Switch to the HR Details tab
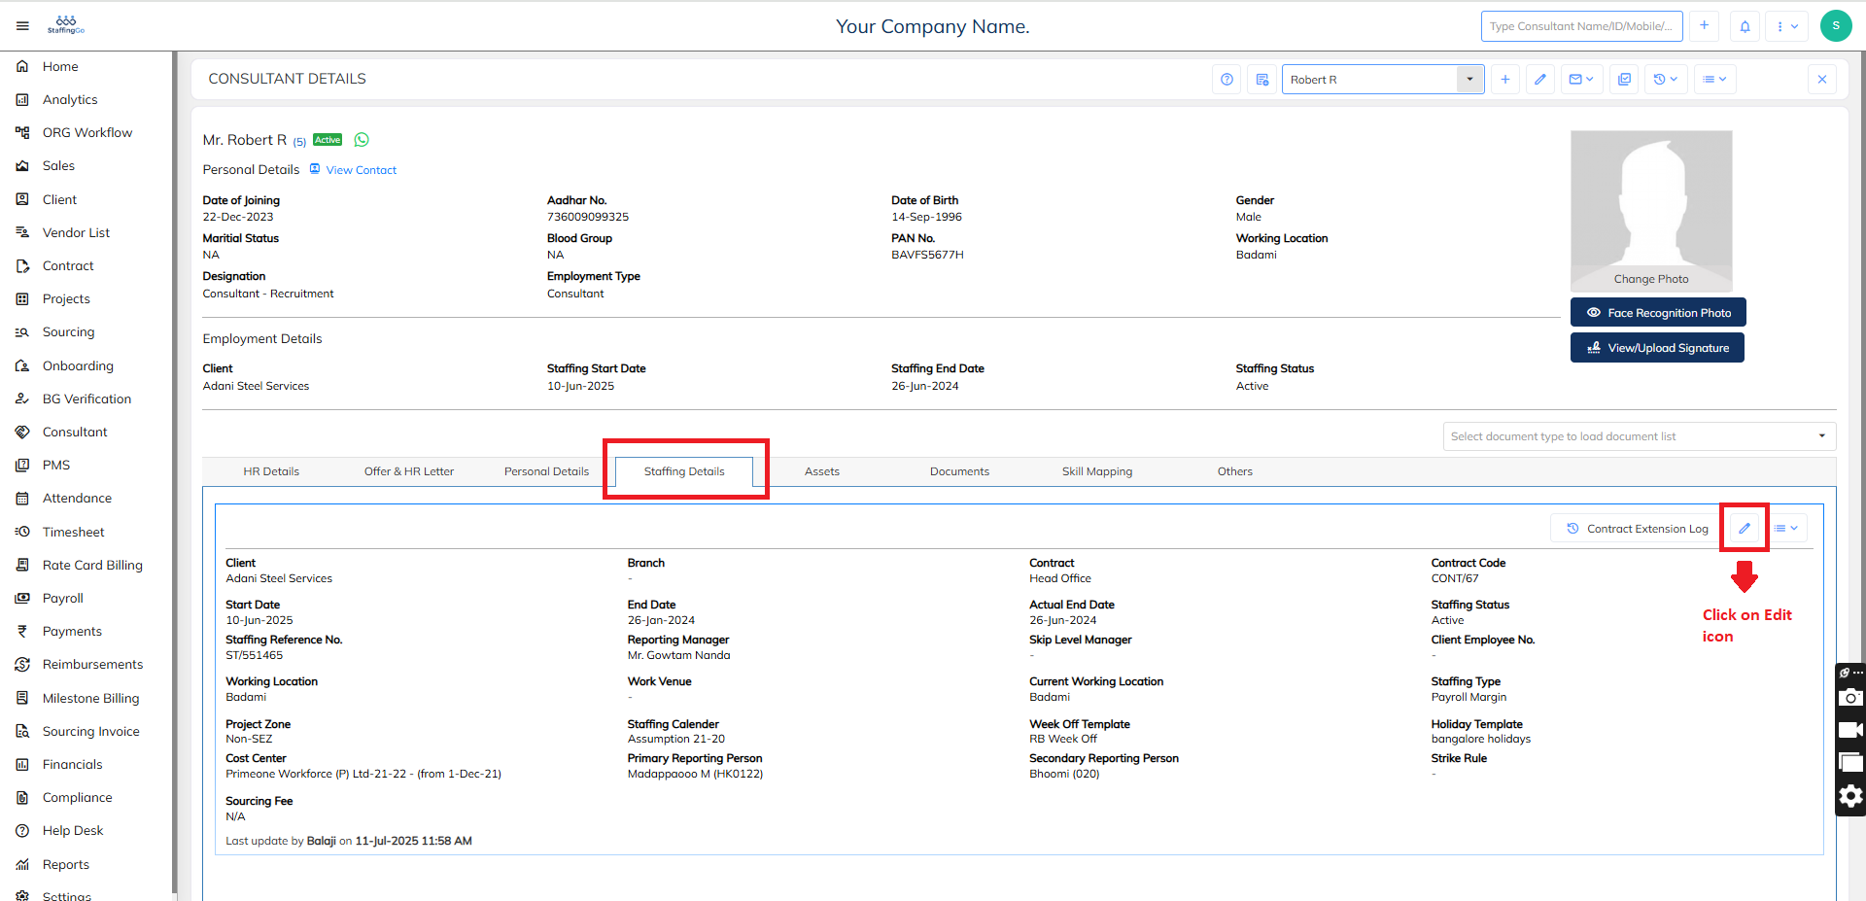Screen dimensions: 1866x901 coord(271,472)
